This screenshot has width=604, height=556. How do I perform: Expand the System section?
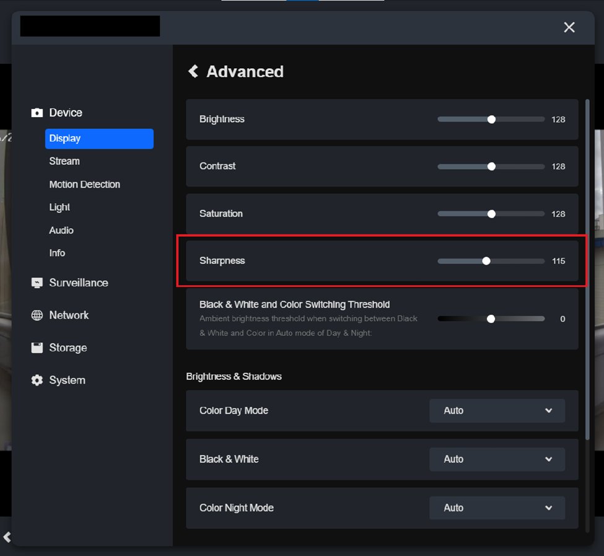(x=68, y=381)
